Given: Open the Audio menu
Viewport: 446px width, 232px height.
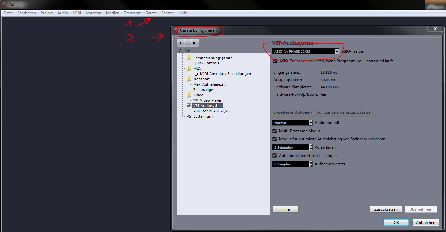Looking at the screenshot, I should coord(63,13).
